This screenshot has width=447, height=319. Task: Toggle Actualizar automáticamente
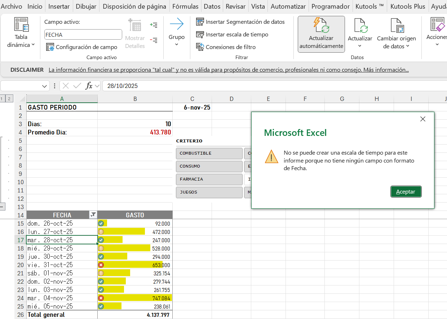point(321,34)
